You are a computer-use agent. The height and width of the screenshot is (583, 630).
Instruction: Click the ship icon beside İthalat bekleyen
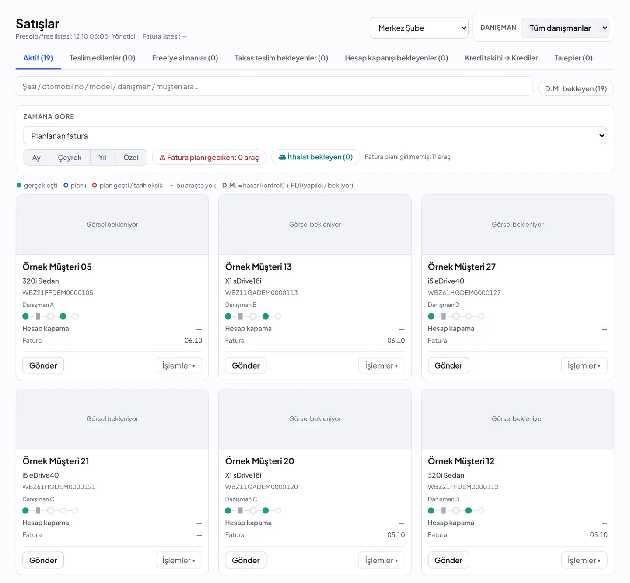click(x=282, y=157)
